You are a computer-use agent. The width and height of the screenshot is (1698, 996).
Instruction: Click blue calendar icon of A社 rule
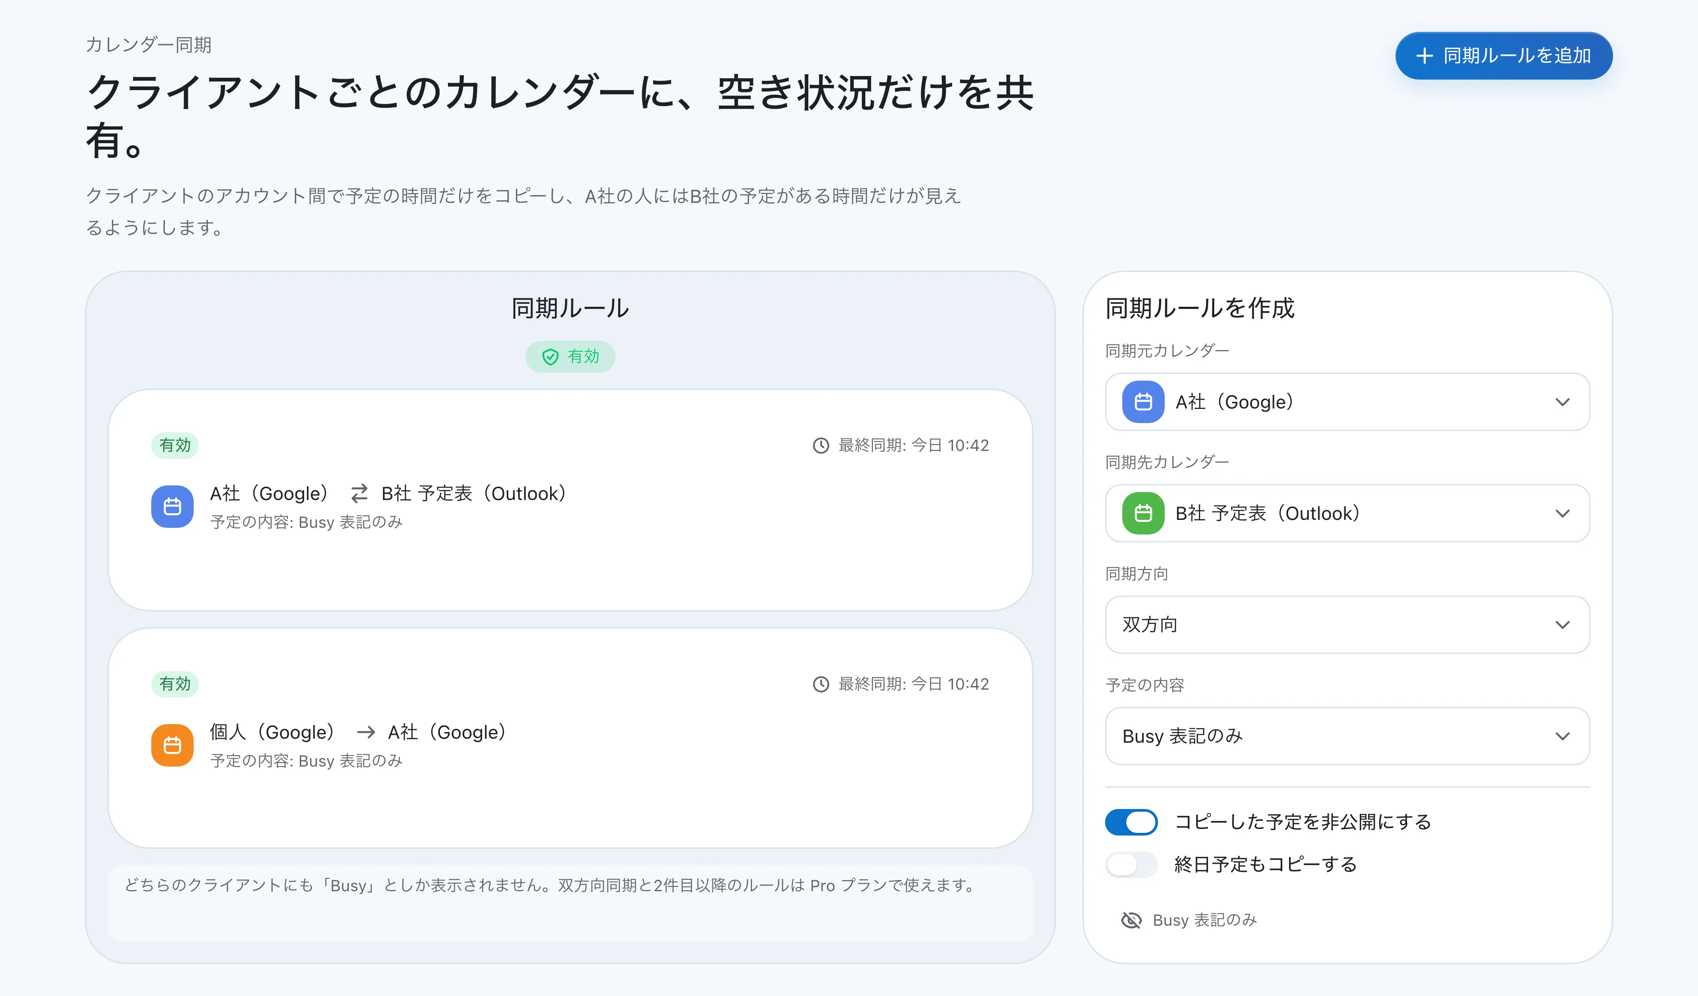172,507
